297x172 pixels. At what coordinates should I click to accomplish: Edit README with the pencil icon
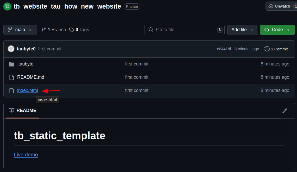pos(285,111)
